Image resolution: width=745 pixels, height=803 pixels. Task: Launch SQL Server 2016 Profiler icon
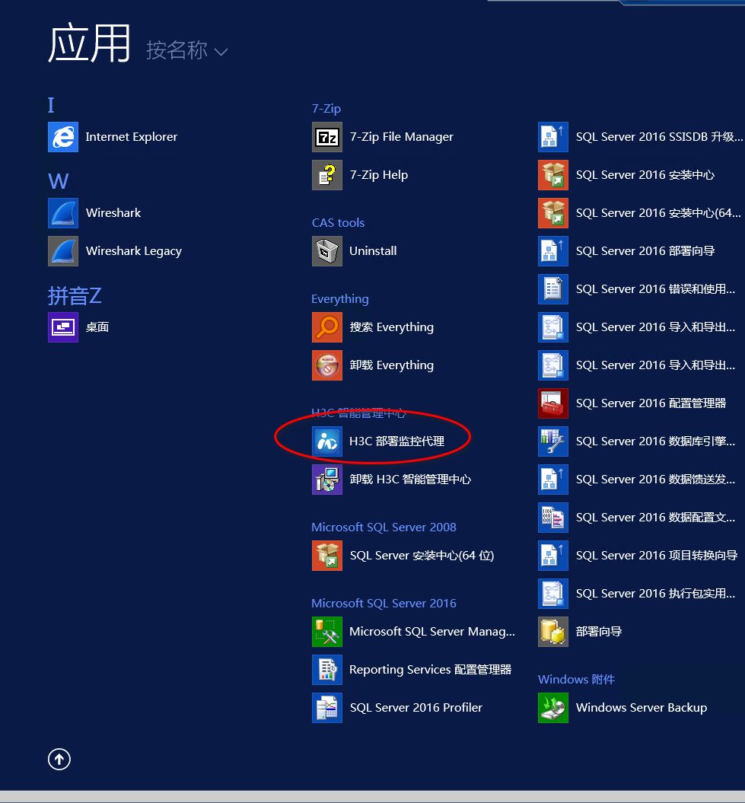327,708
